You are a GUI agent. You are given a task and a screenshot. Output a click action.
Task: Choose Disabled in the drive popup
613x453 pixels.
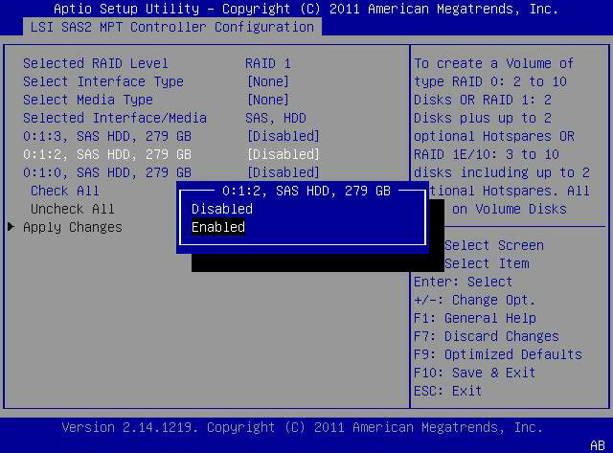click(222, 209)
